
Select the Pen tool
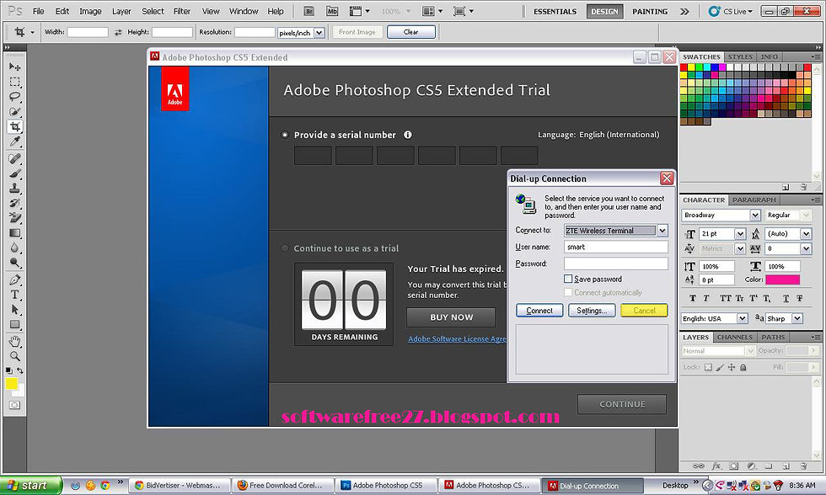click(x=15, y=279)
